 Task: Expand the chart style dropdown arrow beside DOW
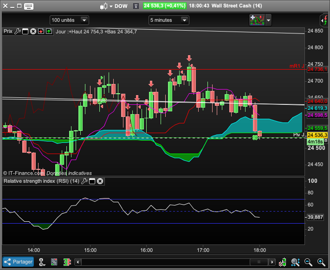click(111, 6)
